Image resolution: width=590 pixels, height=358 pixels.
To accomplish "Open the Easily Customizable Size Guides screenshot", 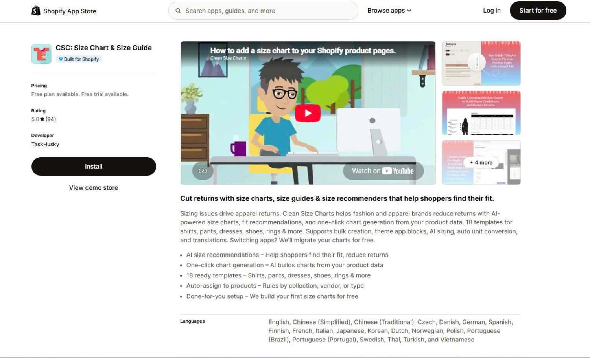I will coord(481,113).
